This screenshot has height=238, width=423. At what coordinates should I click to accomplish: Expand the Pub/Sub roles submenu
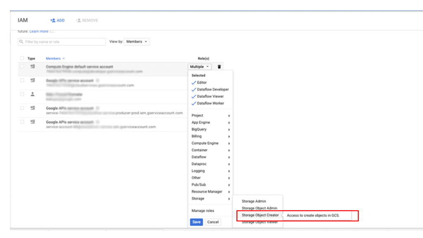pos(210,185)
